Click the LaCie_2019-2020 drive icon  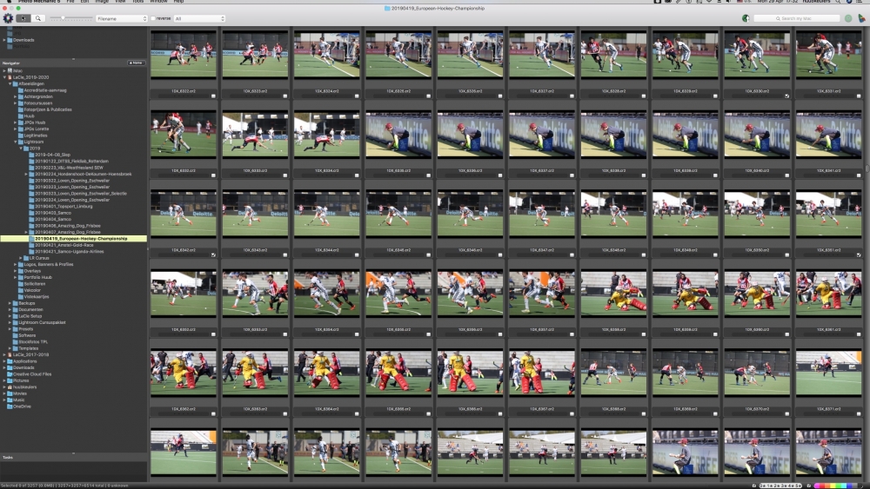coord(10,77)
